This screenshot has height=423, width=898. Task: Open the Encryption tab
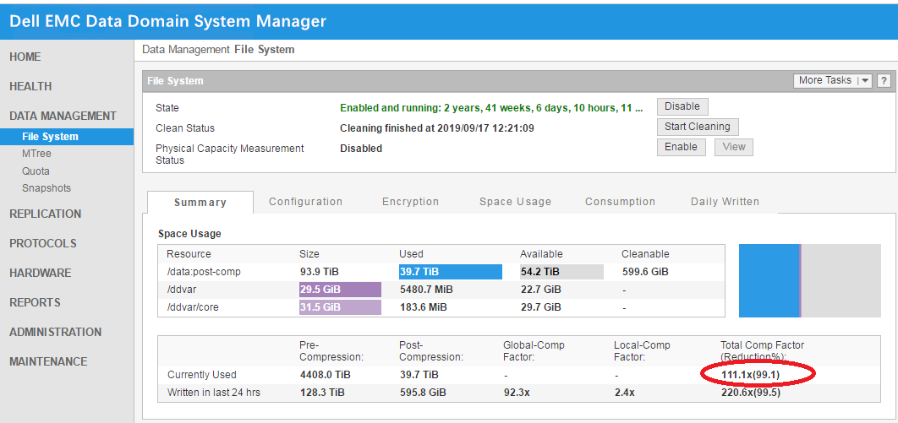click(411, 202)
